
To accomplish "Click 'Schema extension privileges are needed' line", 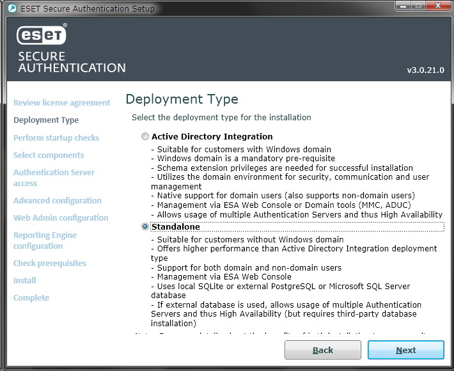I will [x=282, y=168].
